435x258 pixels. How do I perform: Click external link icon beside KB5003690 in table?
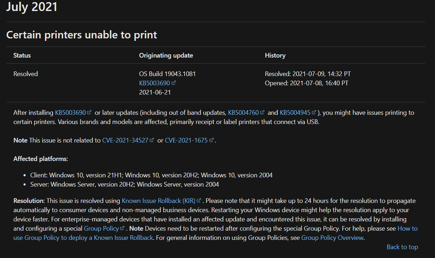click(173, 82)
